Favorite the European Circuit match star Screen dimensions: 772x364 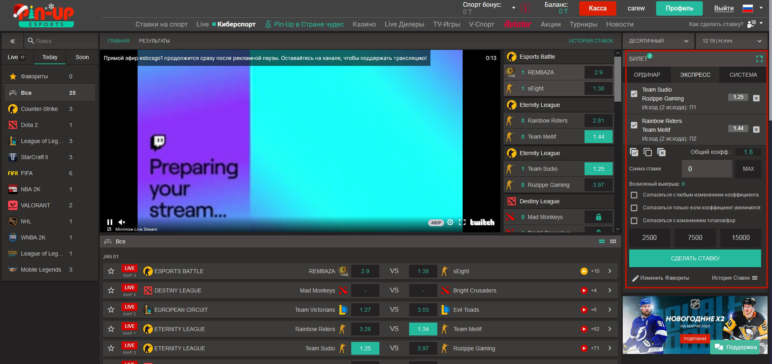[x=111, y=310]
